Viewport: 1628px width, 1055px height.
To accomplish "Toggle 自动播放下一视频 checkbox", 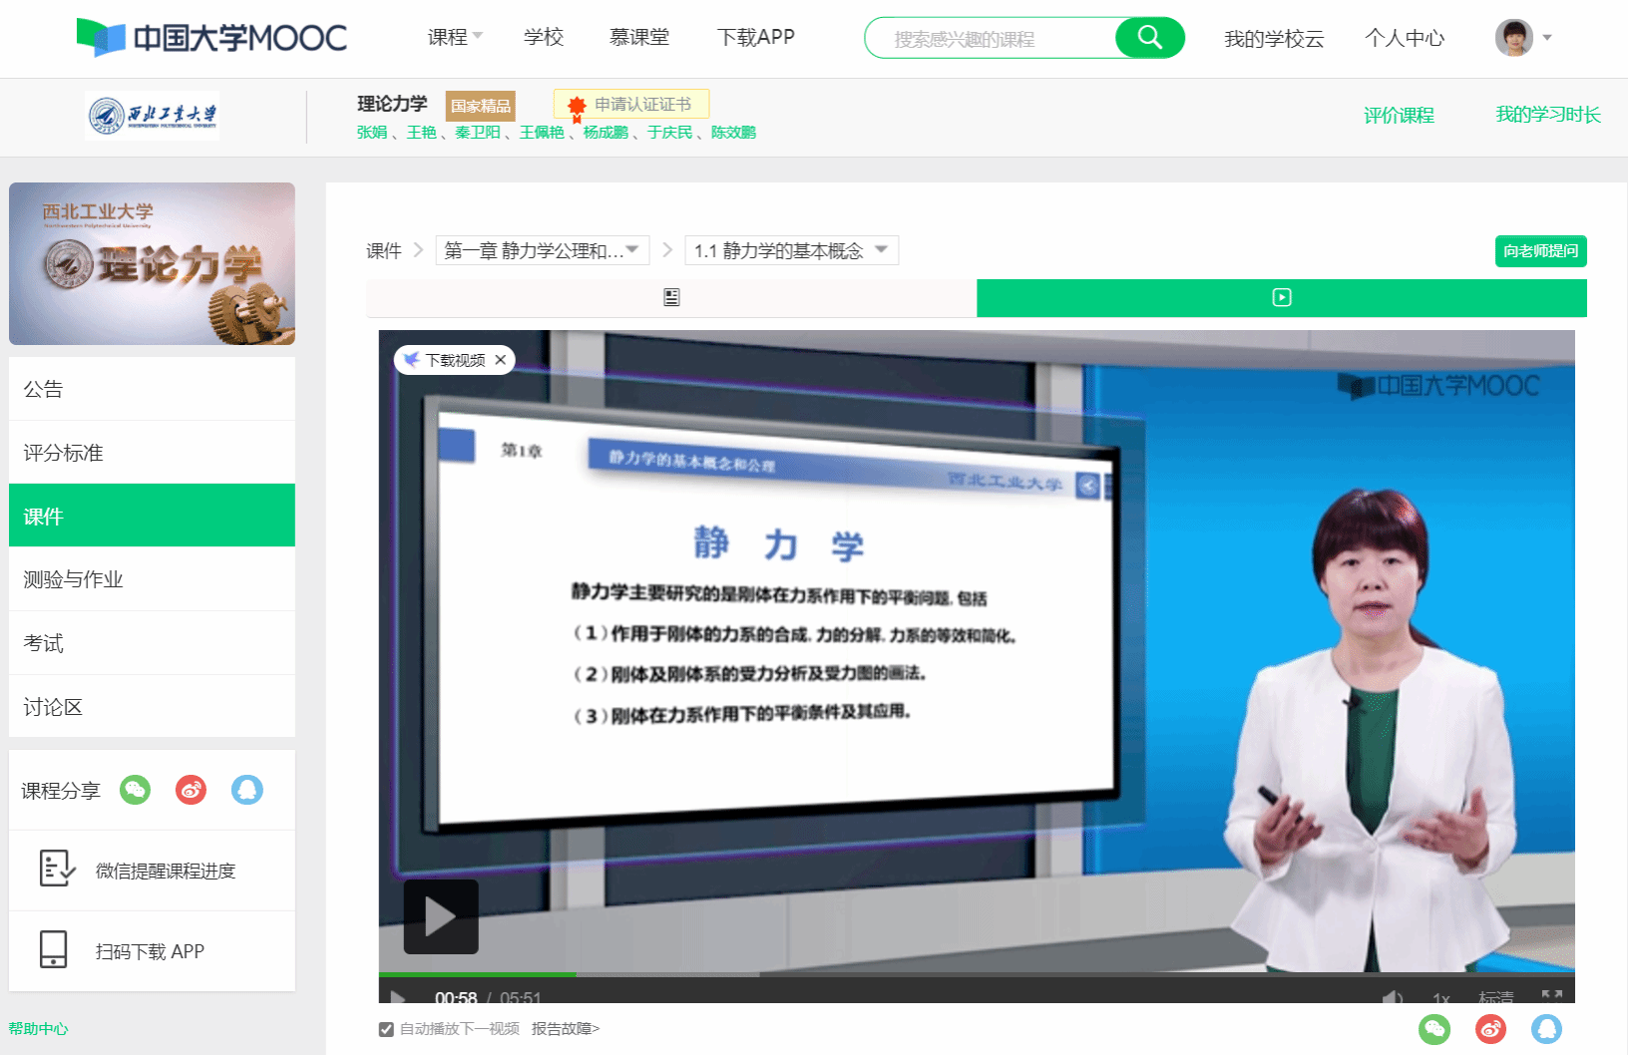I will [x=386, y=1029].
